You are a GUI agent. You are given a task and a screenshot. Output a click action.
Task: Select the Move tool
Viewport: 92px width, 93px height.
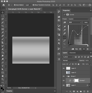[3, 13]
